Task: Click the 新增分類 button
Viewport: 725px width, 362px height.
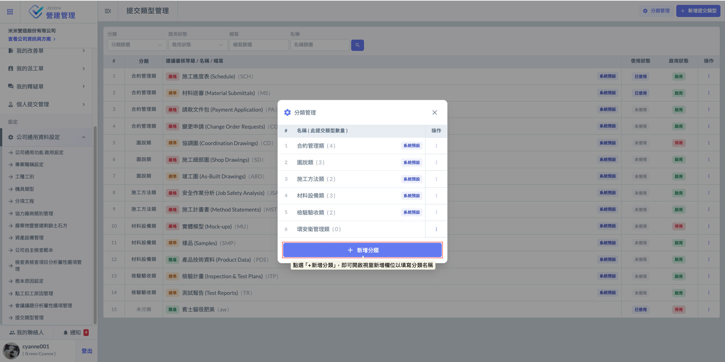Action: click(362, 250)
